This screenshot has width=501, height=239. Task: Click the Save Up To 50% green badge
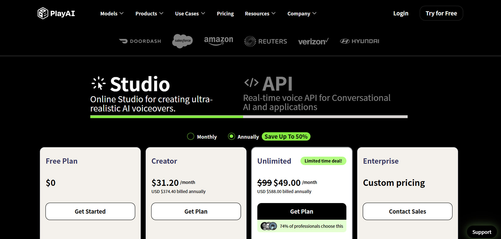click(286, 137)
